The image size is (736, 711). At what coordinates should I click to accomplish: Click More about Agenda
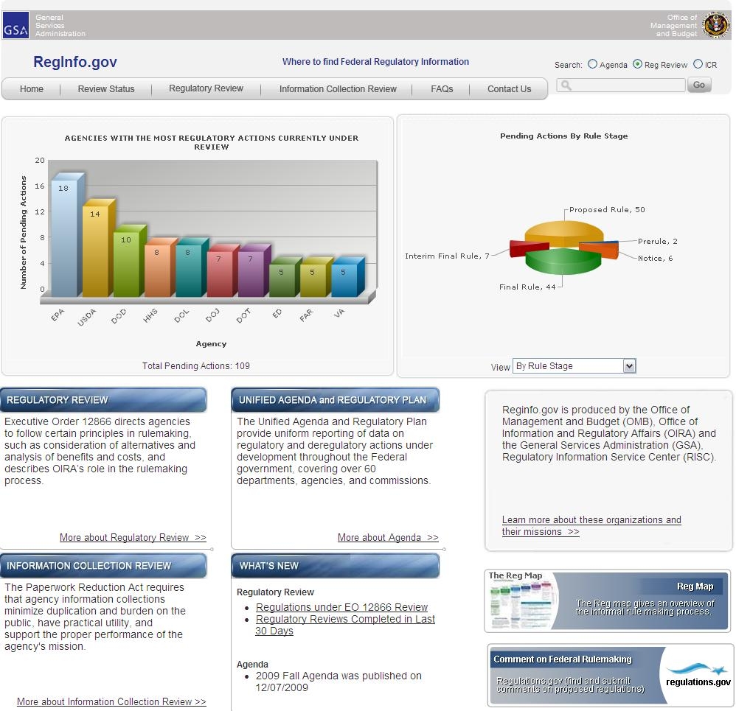(x=388, y=537)
